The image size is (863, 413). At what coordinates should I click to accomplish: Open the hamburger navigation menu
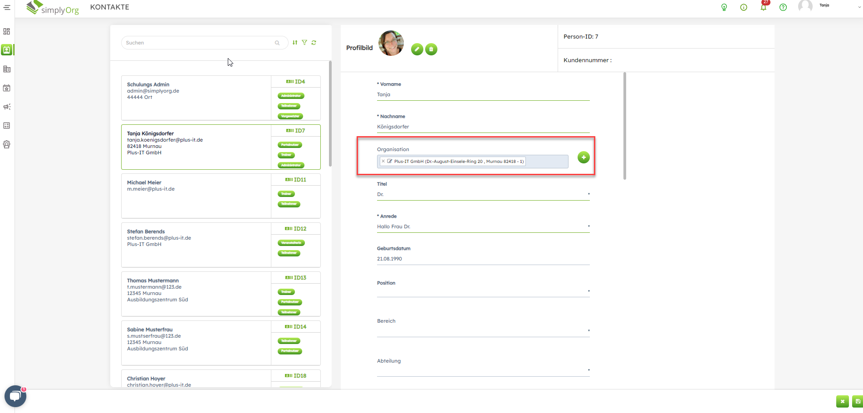coord(7,7)
